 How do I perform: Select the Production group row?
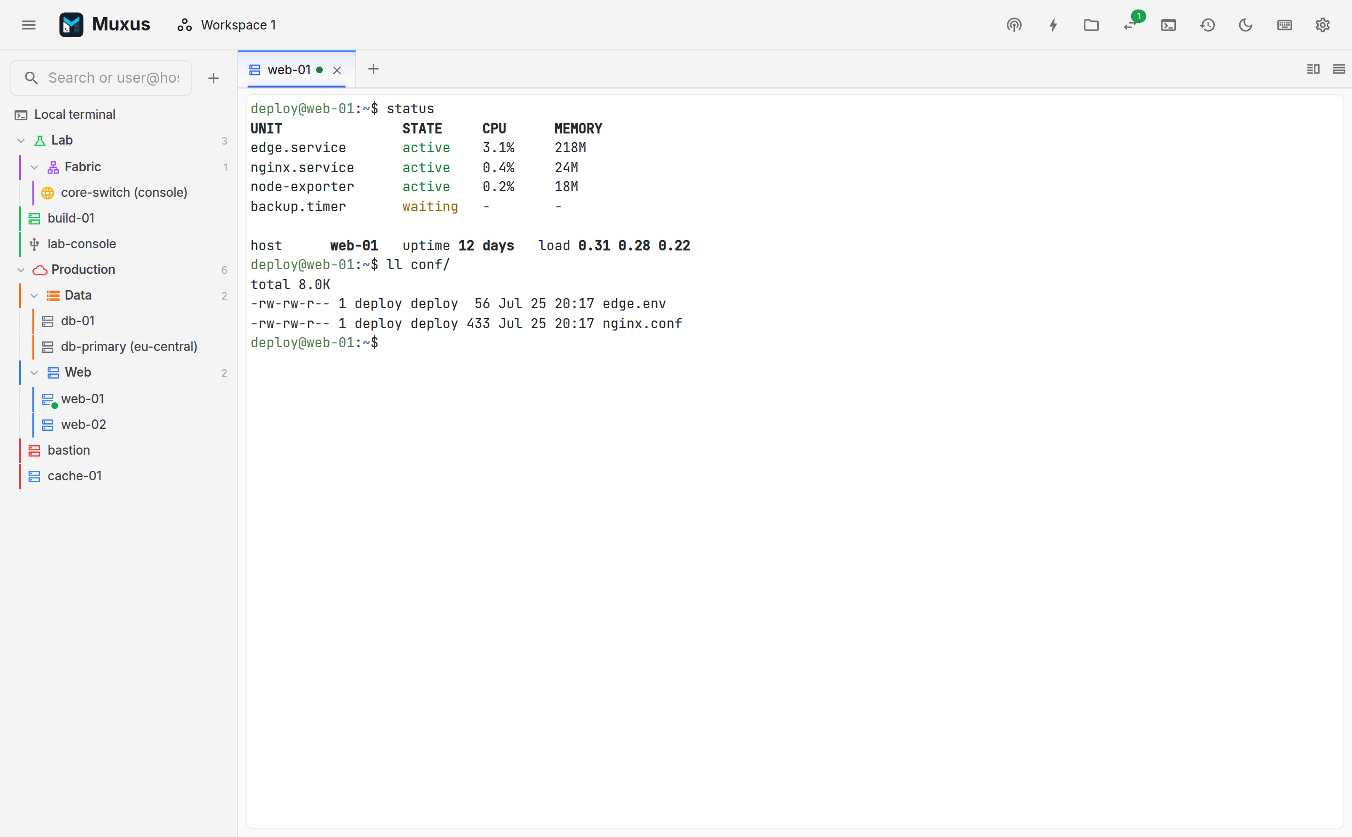click(119, 270)
